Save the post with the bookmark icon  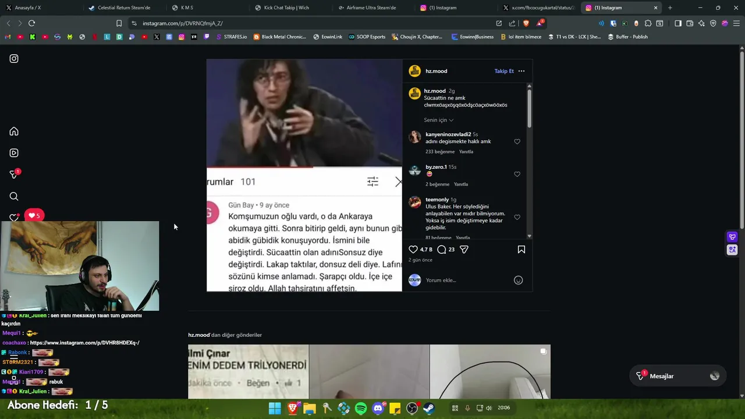(521, 250)
